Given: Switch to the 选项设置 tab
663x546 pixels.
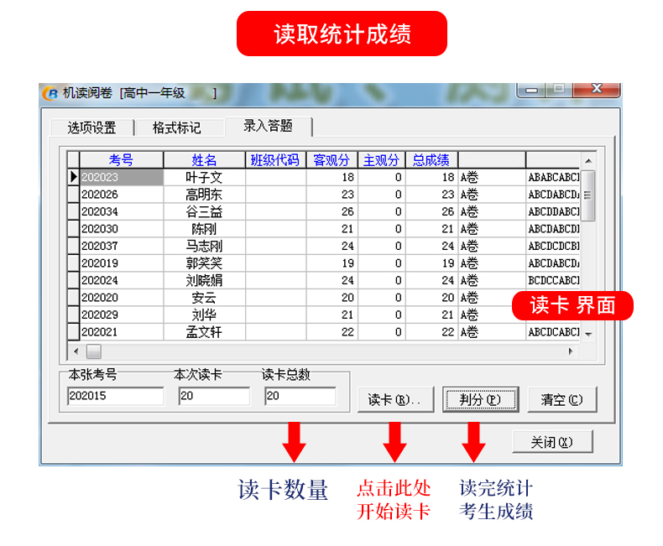Looking at the screenshot, I should point(91,127).
